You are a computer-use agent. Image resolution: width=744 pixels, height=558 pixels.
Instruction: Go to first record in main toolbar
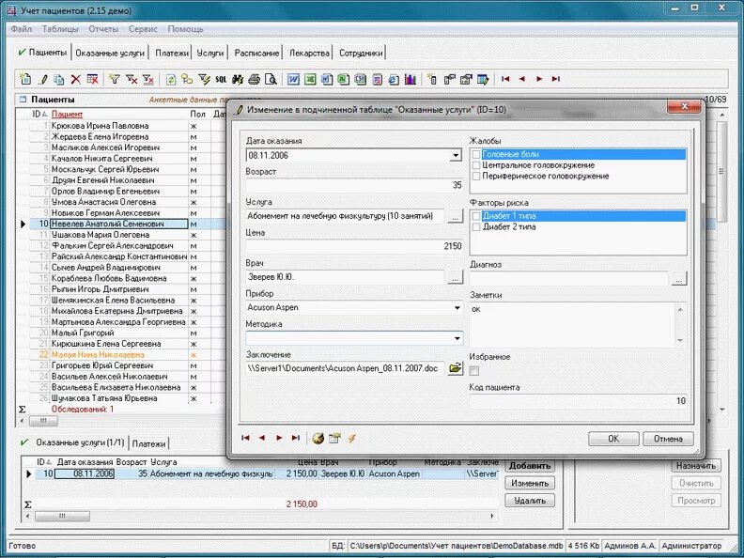click(x=505, y=79)
